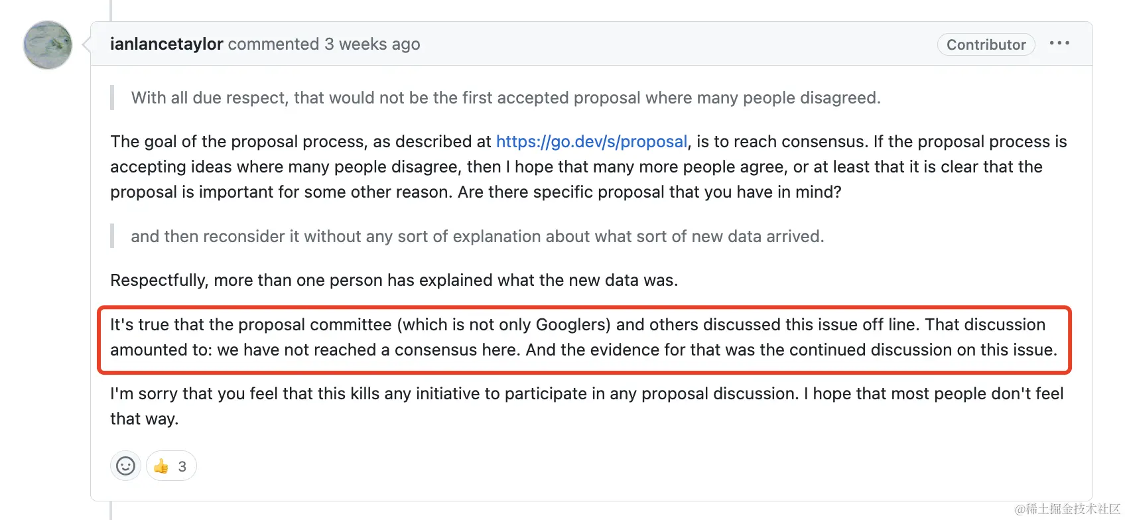Screen dimensions: 1125x520
Task: Open the smiley add-reaction picker
Action: coord(125,466)
